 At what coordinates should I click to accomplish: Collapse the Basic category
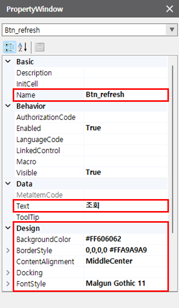8,61
